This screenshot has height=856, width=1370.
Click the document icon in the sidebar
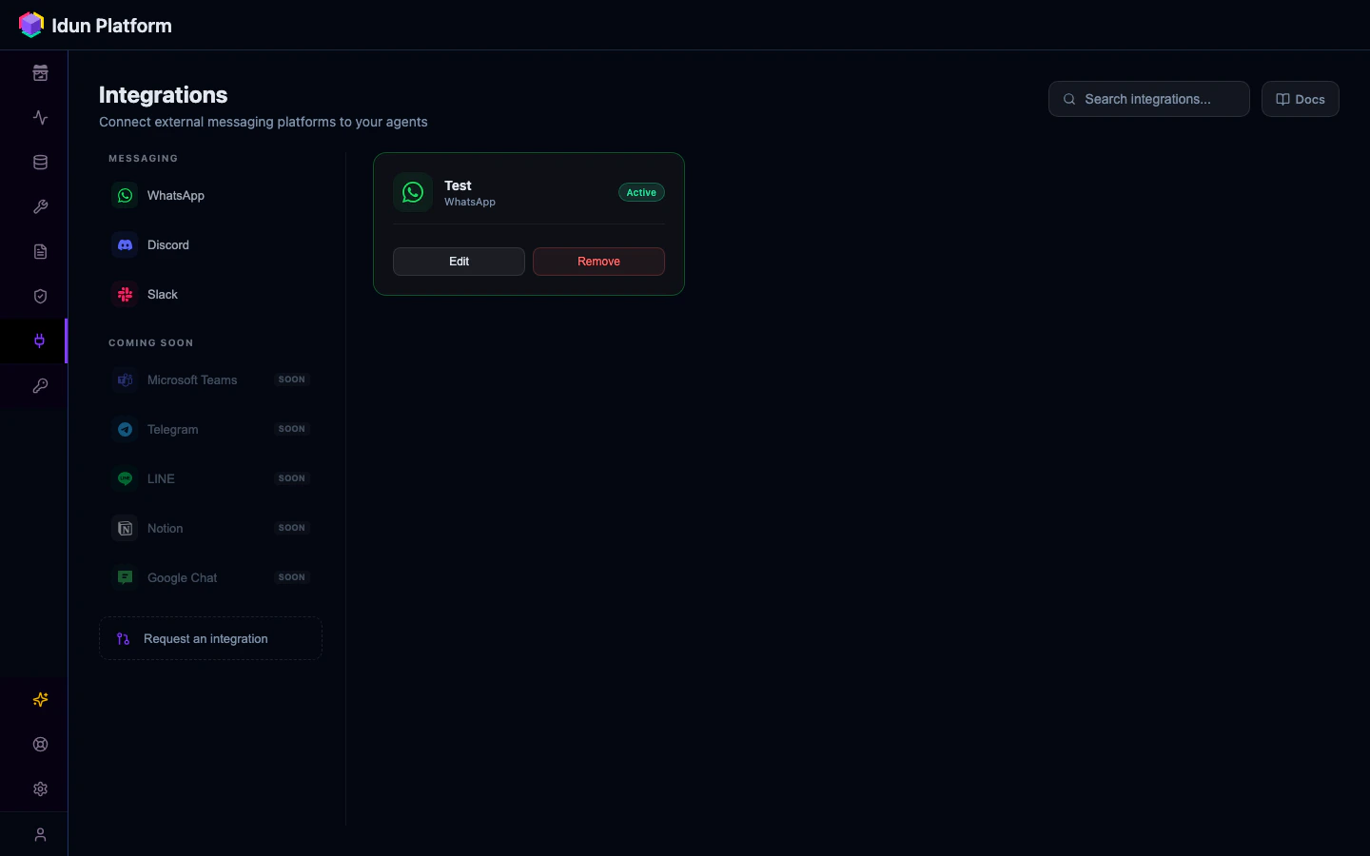[x=39, y=252]
